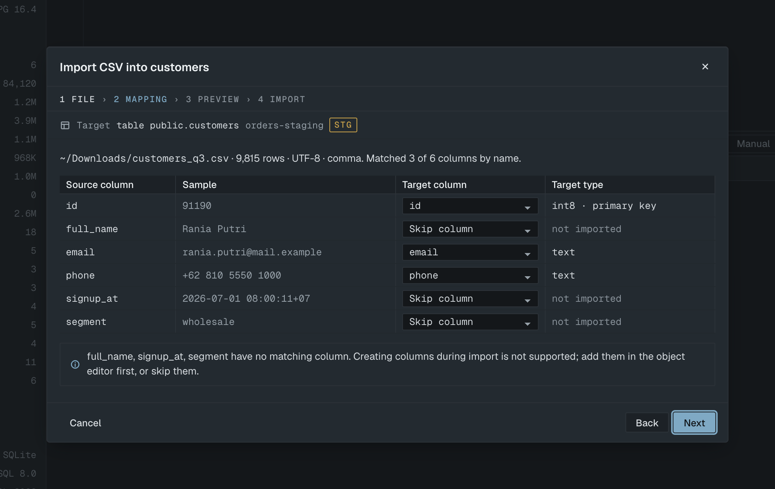Jump to step 3 PREVIEW
Image resolution: width=775 pixels, height=489 pixels.
[212, 99]
